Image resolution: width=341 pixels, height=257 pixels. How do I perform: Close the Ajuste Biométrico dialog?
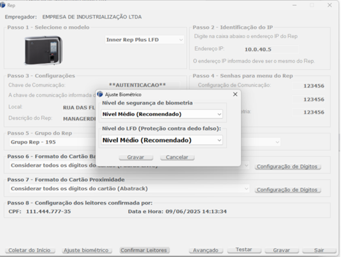point(235,95)
